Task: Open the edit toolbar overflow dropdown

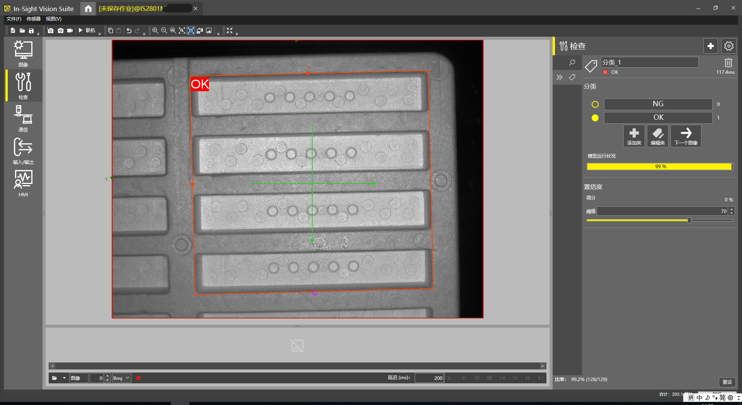Action: [x=144, y=34]
